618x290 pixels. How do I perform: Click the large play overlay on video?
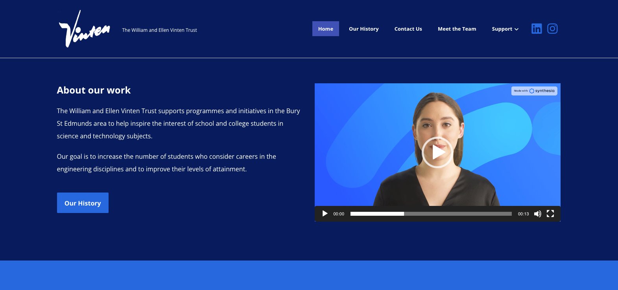pyautogui.click(x=437, y=152)
